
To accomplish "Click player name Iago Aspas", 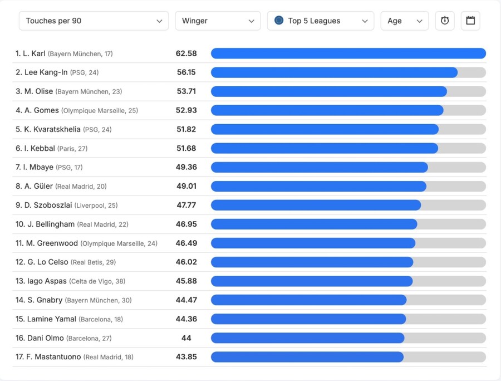I will pos(47,281).
